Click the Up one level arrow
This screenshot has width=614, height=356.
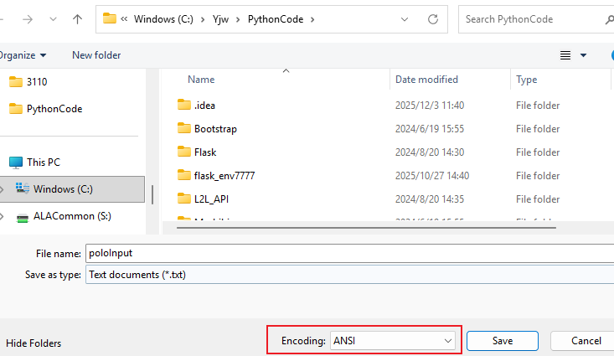[77, 18]
